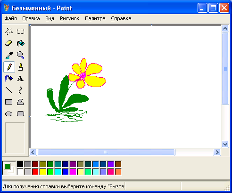Viewport: 232px width, 193px height.
Task: Select the Airbrush spray tool
Action: point(9,78)
